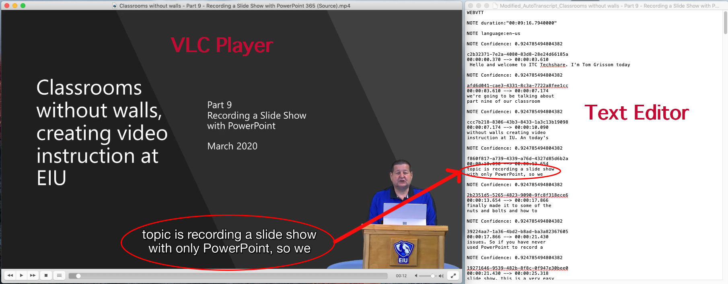Click the 'NOTE language:en-us' line
The height and width of the screenshot is (284, 728).
coord(493,34)
